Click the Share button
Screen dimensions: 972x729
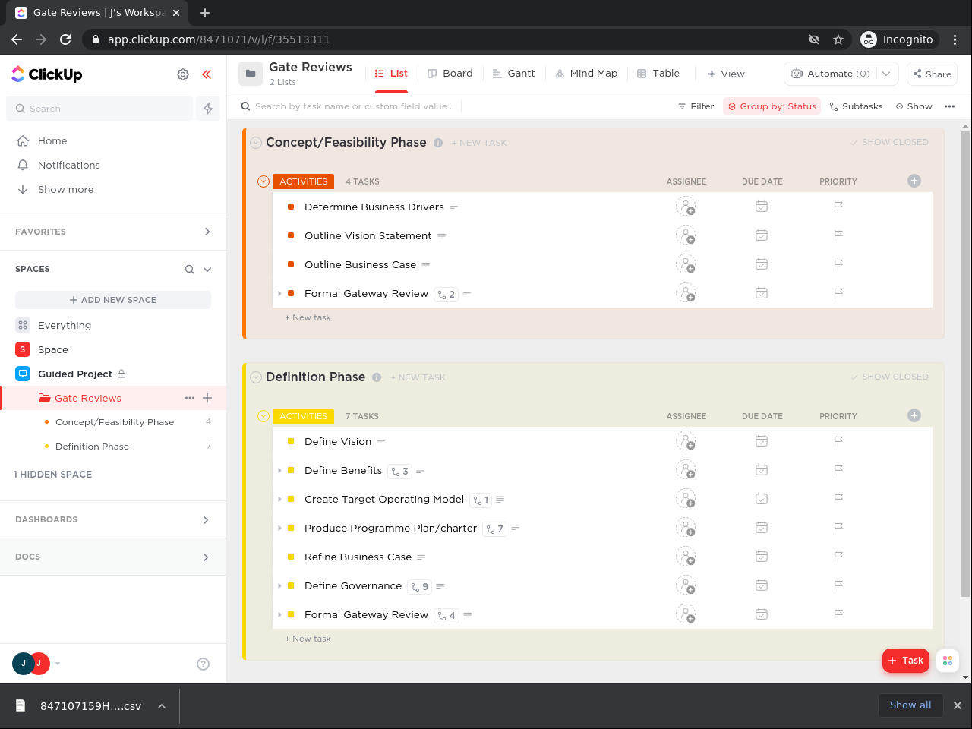(932, 74)
